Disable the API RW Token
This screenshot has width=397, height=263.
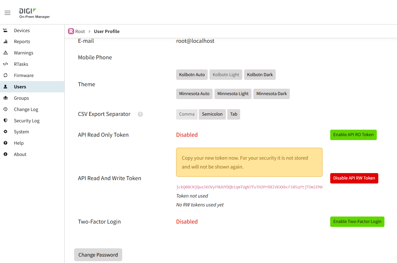pyautogui.click(x=354, y=178)
